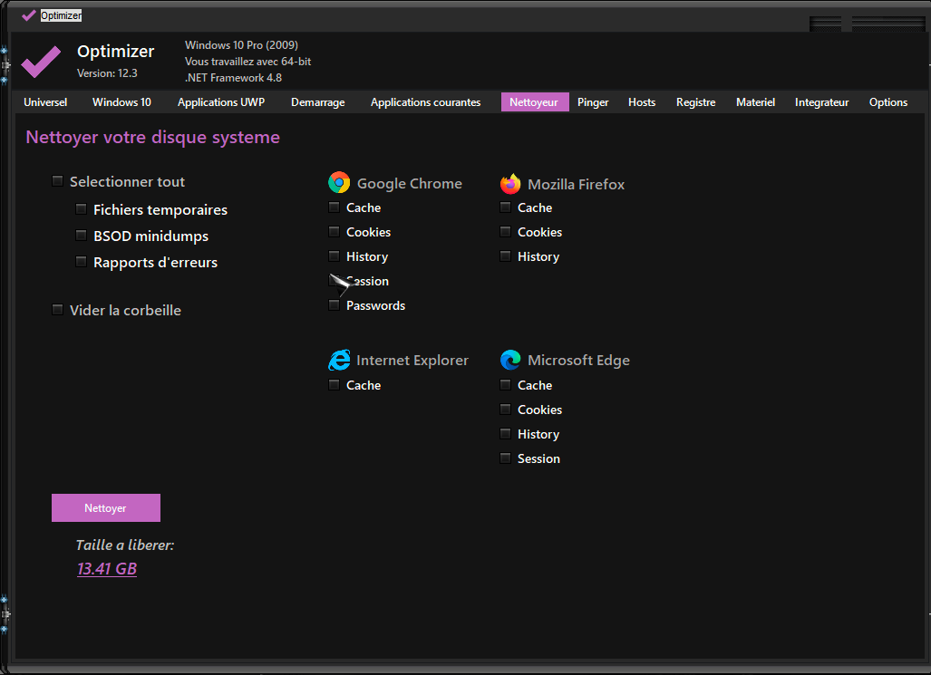
Task: Check the Fichiers temporaires option
Action: pyautogui.click(x=82, y=210)
